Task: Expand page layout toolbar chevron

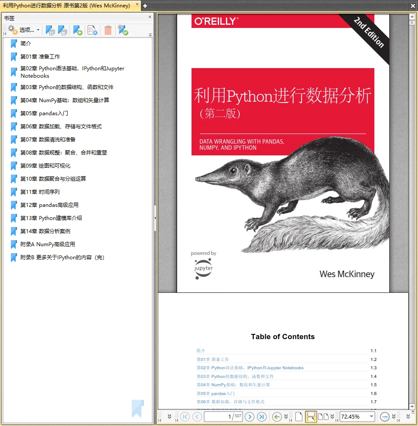Action: click(332, 416)
